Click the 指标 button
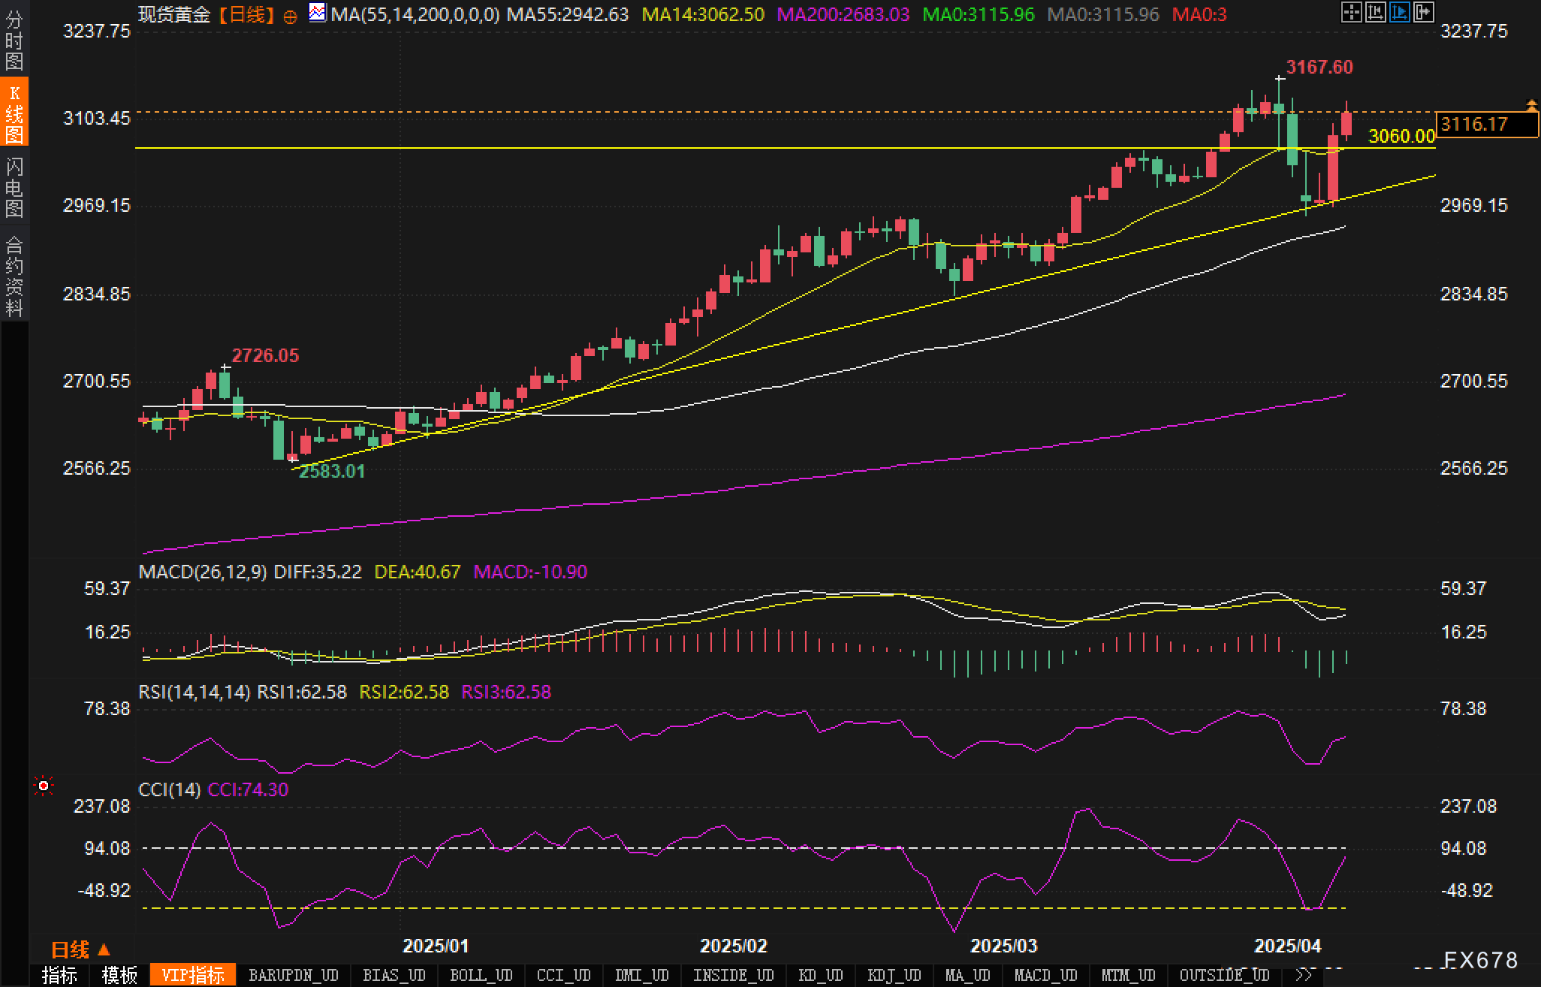The width and height of the screenshot is (1541, 987). (59, 975)
